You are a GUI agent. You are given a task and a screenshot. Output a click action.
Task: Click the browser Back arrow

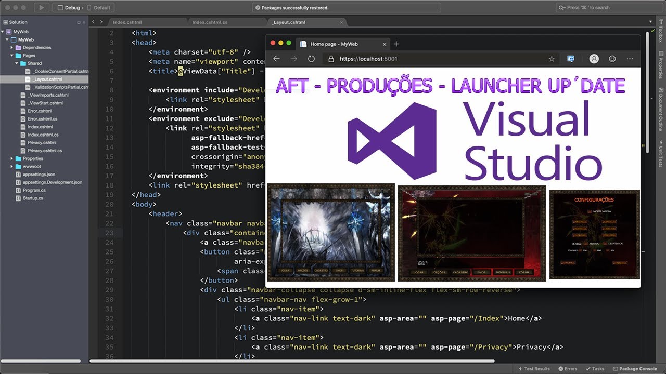click(x=276, y=59)
